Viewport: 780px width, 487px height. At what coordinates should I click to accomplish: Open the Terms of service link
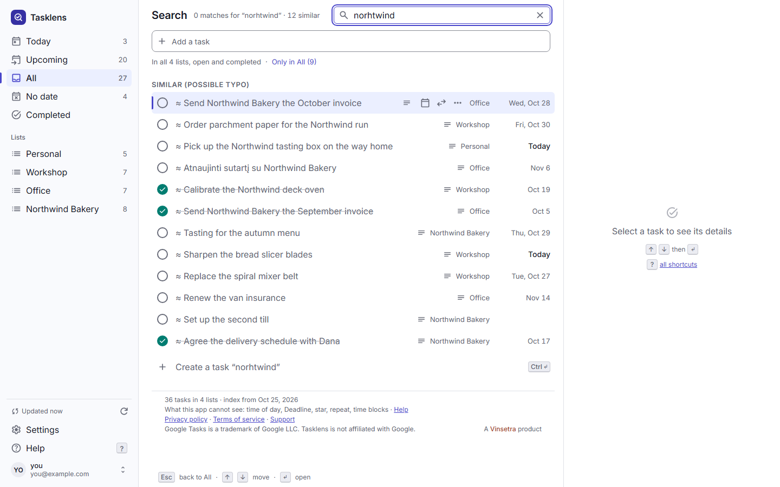coord(239,419)
